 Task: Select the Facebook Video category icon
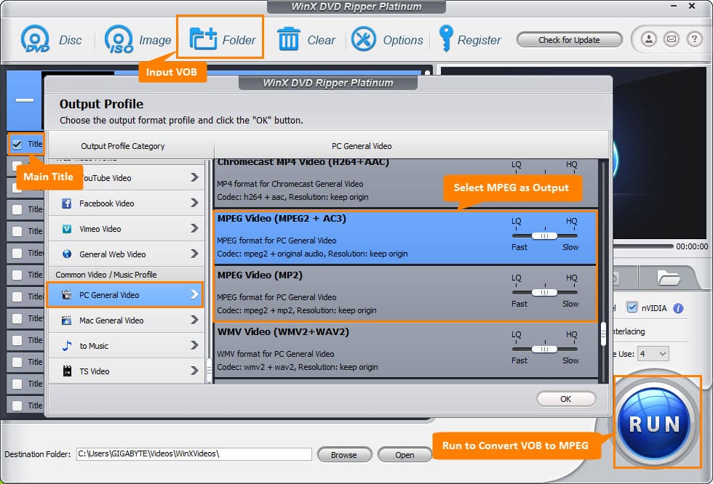[67, 203]
